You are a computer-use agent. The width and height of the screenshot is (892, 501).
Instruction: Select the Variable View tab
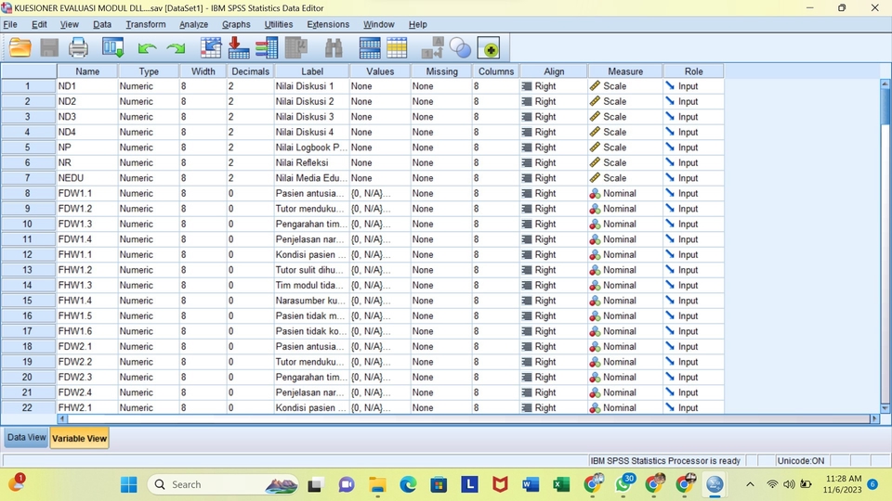pos(79,439)
